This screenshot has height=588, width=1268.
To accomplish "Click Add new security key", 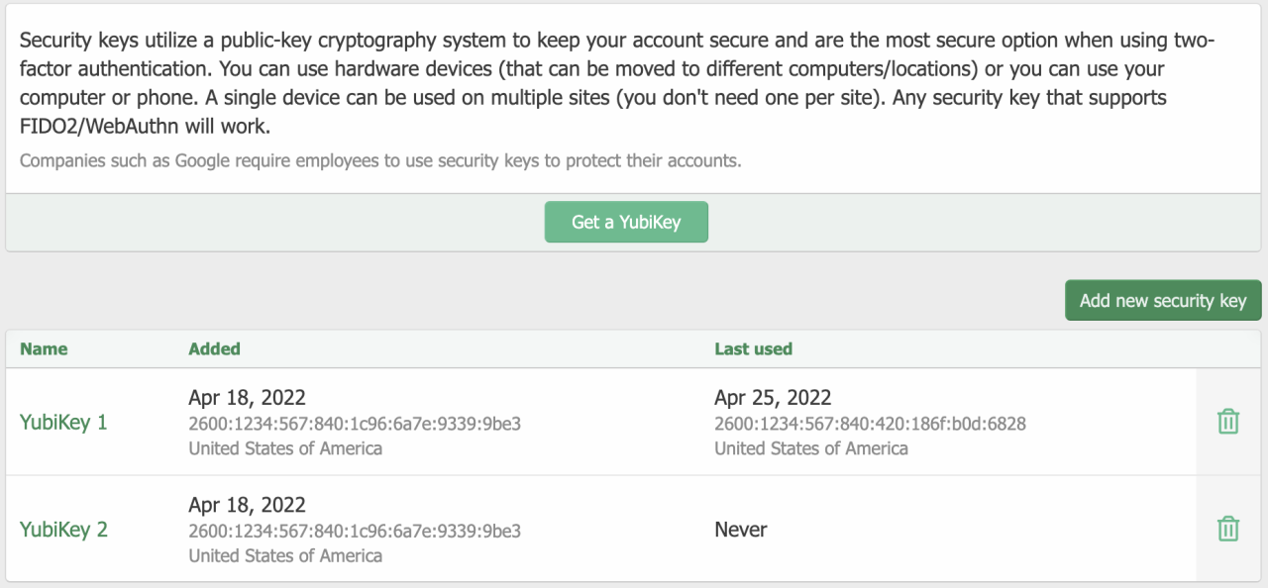I will pos(1162,301).
